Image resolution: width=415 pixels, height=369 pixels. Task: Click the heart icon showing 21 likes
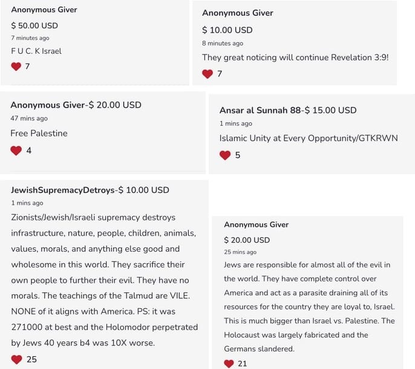click(229, 364)
